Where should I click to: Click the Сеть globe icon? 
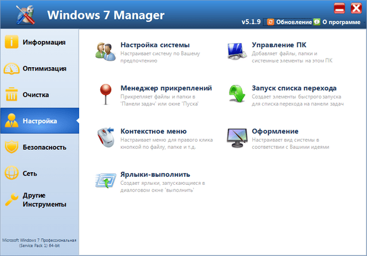pyautogui.click(x=11, y=173)
